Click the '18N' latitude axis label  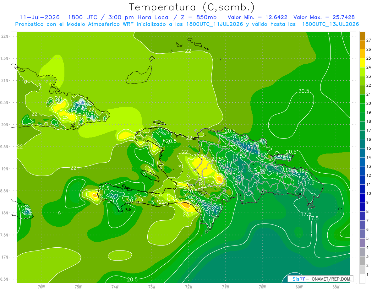pyautogui.click(x=5, y=213)
